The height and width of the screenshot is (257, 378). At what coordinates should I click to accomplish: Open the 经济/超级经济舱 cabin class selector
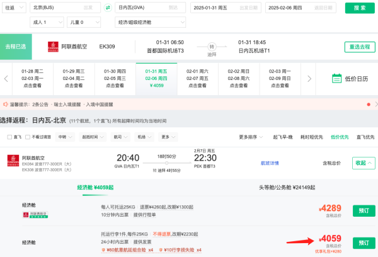tap(150, 22)
